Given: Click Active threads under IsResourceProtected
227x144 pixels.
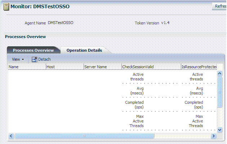Looking at the screenshot, I should (196, 77).
